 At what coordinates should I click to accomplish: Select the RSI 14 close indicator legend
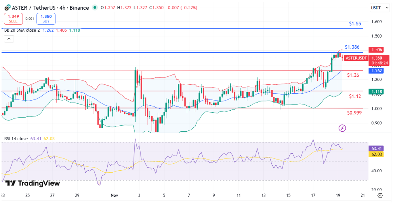pyautogui.click(x=16, y=138)
